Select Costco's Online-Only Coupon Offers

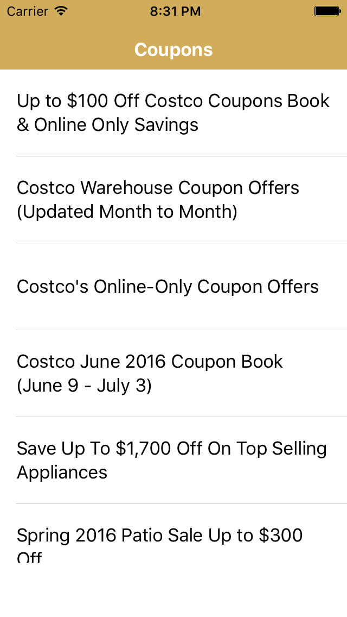pos(168,287)
